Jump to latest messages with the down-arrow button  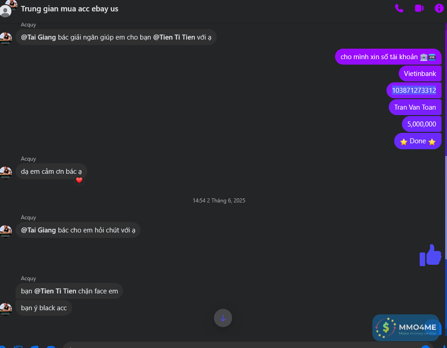point(223,318)
